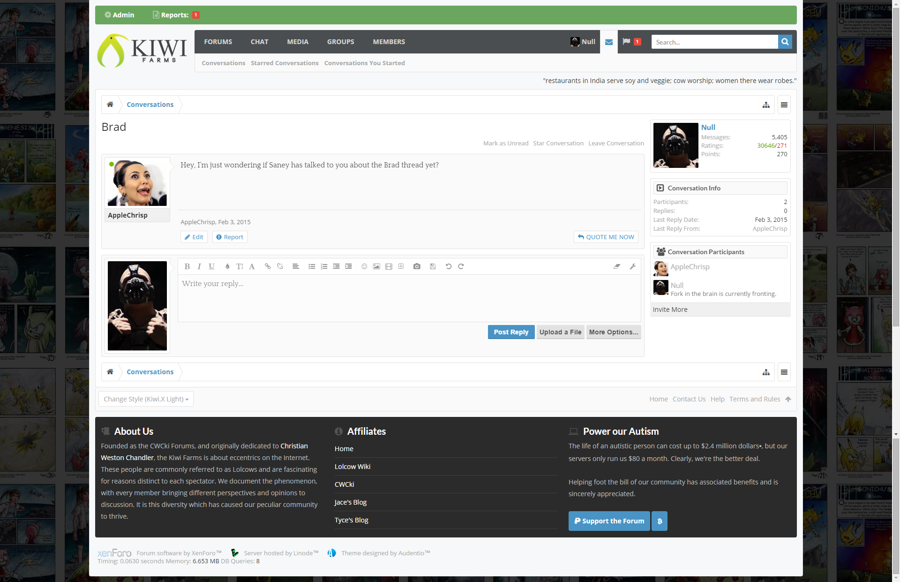
Task: Click Upload a File button
Action: (x=560, y=332)
